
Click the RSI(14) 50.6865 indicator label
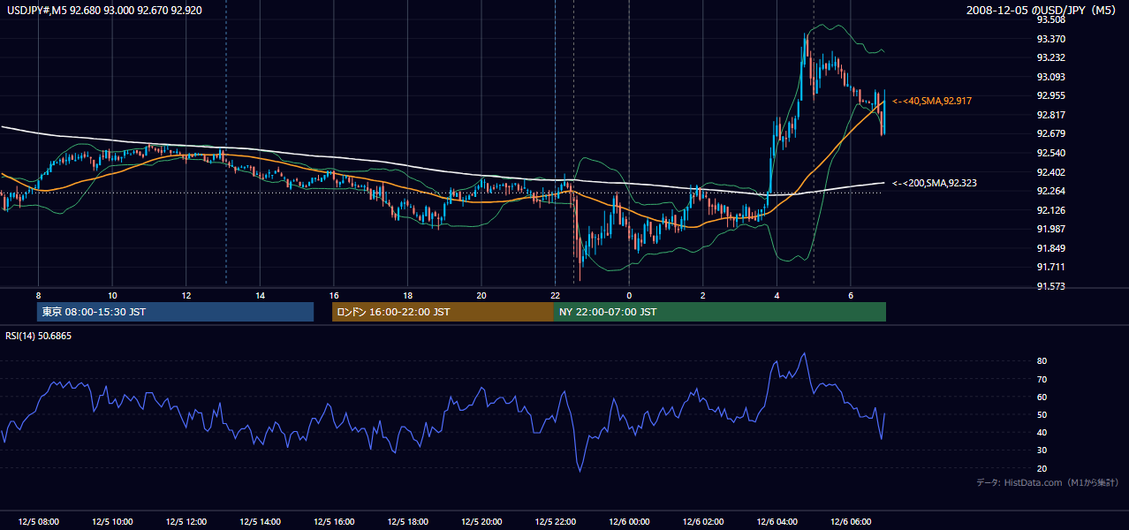39,336
